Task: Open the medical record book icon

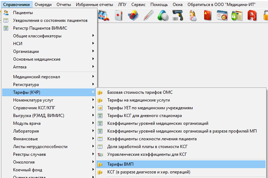Action: click(x=118, y=16)
